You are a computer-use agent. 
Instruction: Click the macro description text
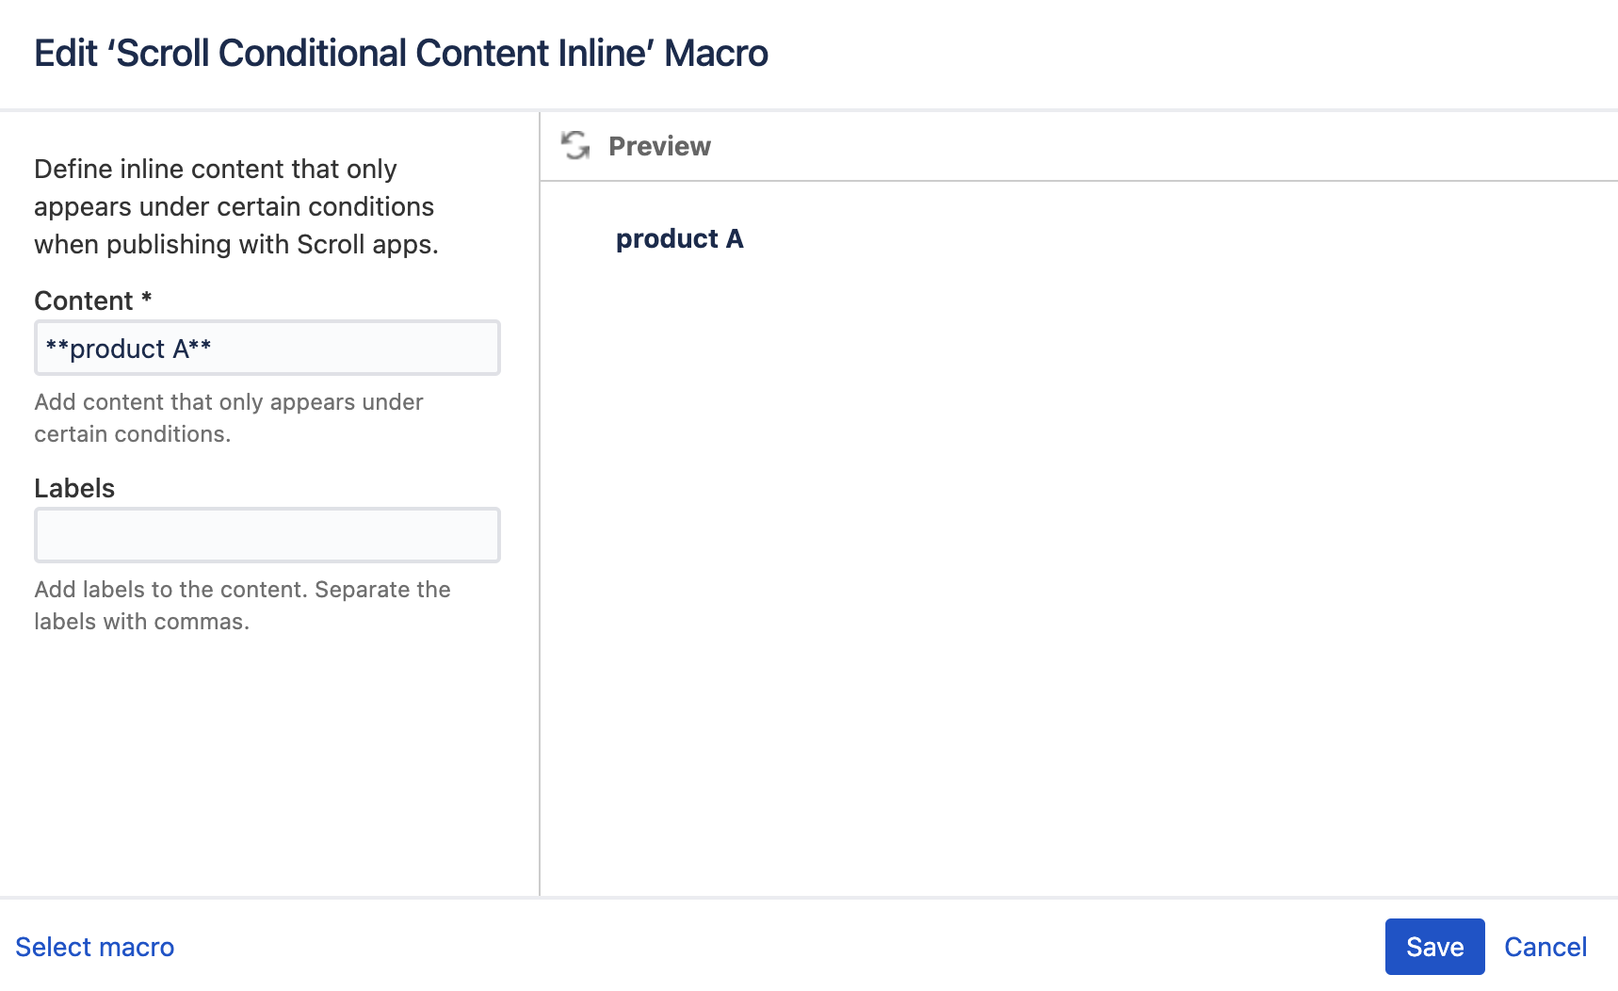click(234, 206)
